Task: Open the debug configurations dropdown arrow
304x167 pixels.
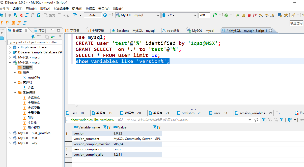Action: point(231,15)
